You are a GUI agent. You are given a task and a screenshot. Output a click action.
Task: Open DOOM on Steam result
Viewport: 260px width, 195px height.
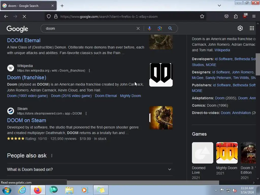click(26, 120)
